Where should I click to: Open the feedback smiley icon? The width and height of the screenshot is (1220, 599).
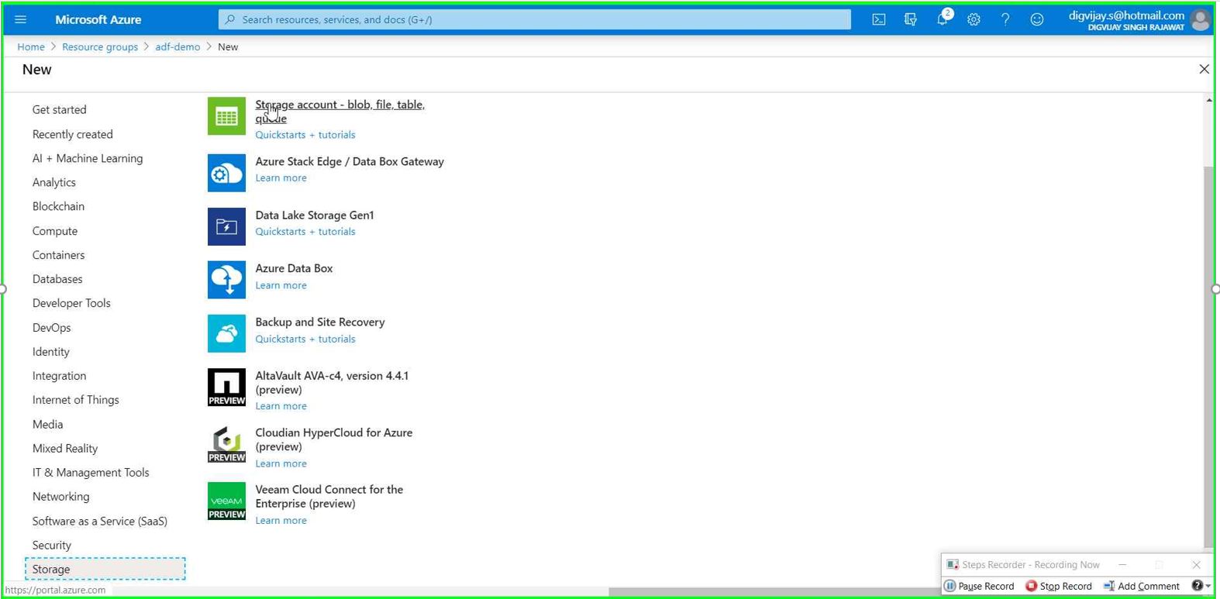point(1037,19)
